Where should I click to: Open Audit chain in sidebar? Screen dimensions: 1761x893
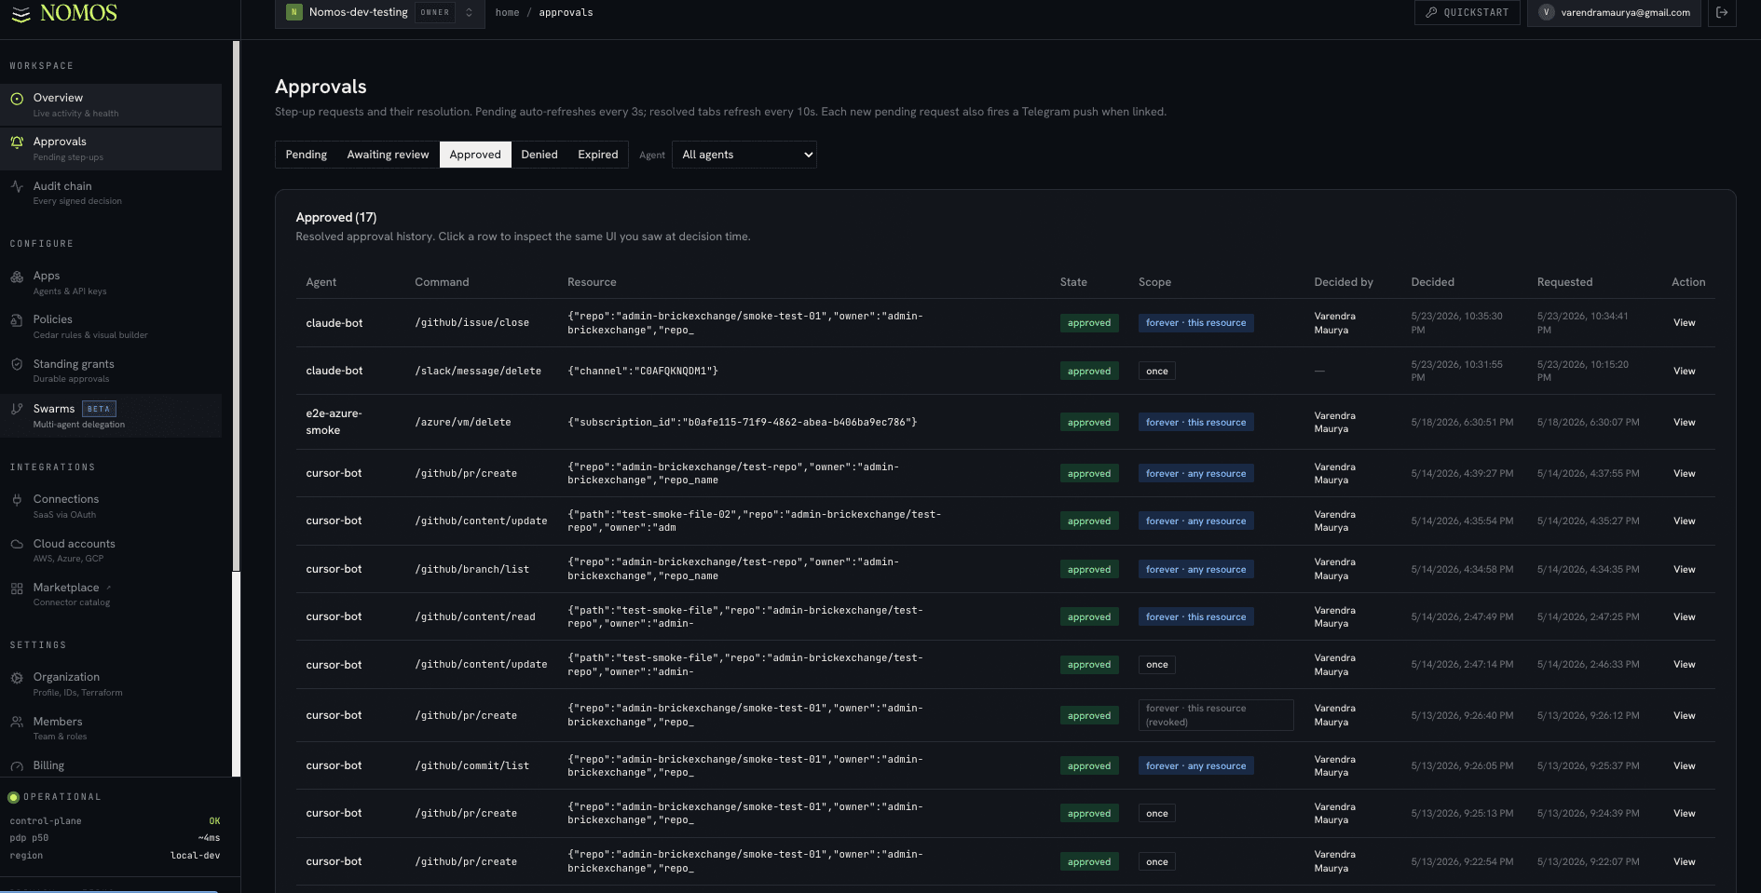point(111,193)
